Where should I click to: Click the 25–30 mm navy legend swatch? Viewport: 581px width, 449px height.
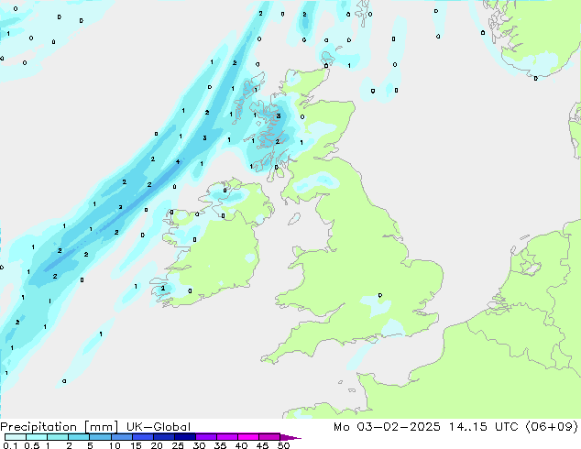(x=185, y=437)
